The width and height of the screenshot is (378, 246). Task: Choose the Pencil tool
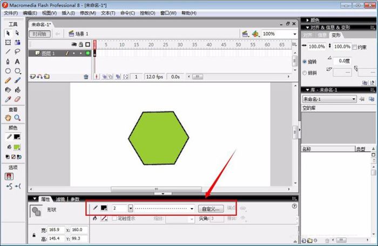pos(8,80)
